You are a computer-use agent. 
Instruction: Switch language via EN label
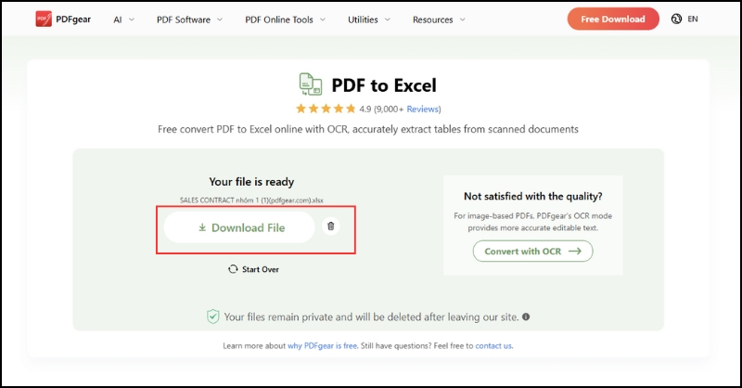pos(693,19)
